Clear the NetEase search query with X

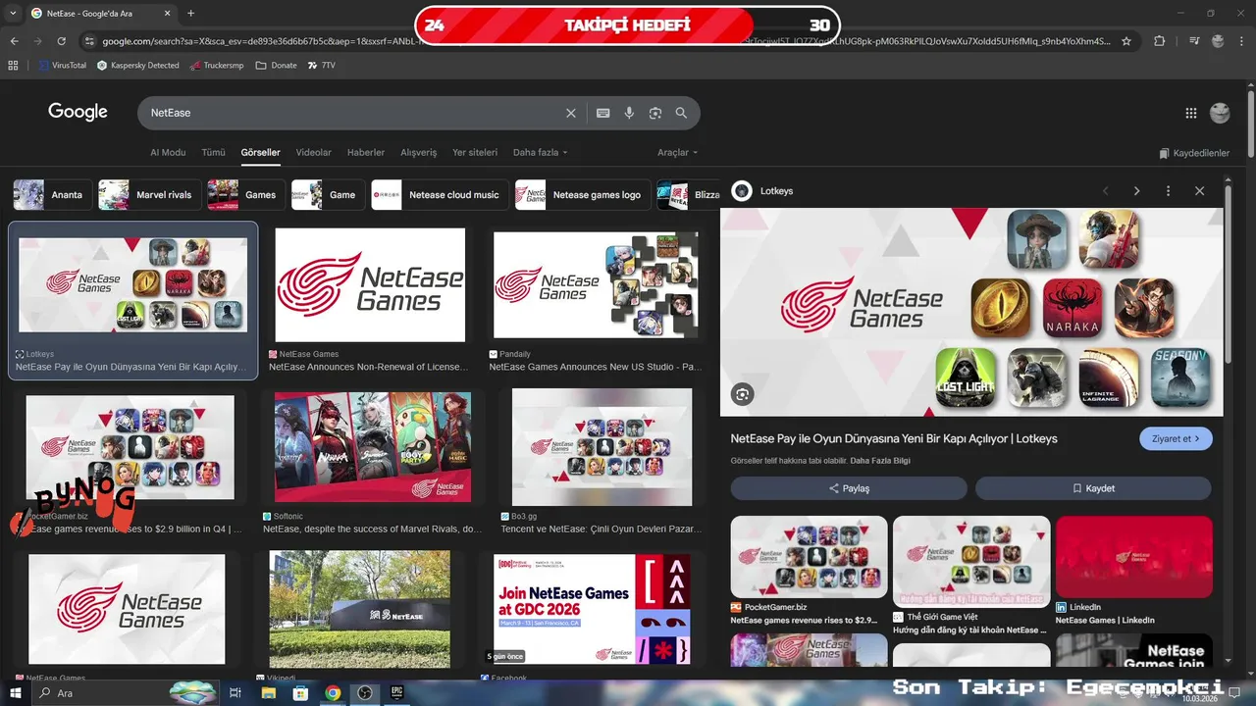point(571,113)
